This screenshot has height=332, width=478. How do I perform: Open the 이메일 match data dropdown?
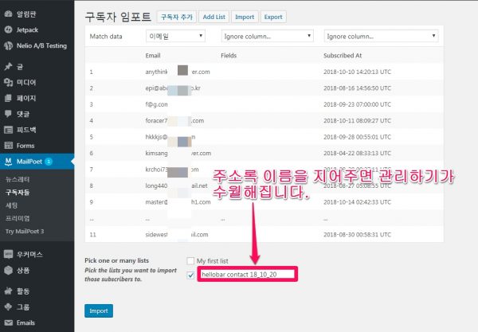(x=175, y=37)
